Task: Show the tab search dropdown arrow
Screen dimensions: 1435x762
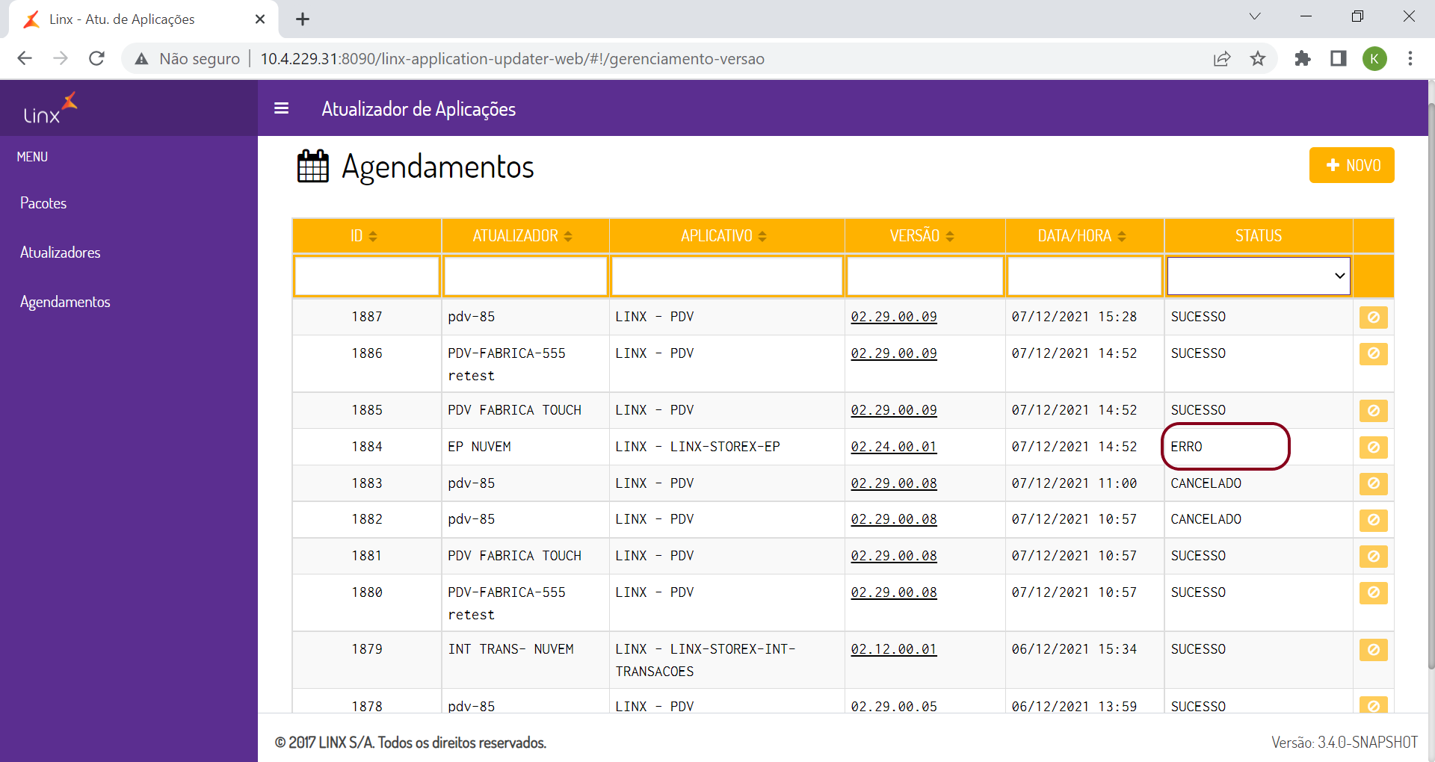Action: click(1255, 16)
